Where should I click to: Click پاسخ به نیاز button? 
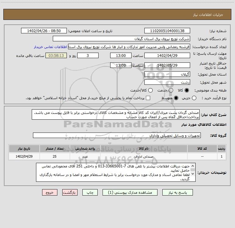click(x=177, y=192)
